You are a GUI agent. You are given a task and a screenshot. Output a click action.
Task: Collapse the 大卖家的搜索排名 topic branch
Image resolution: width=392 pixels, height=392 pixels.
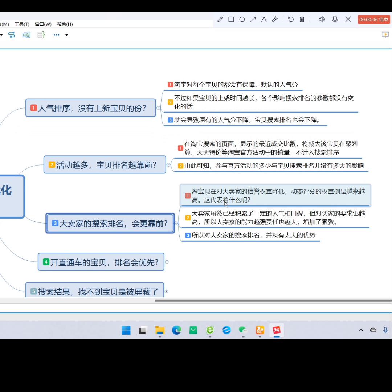(x=176, y=224)
